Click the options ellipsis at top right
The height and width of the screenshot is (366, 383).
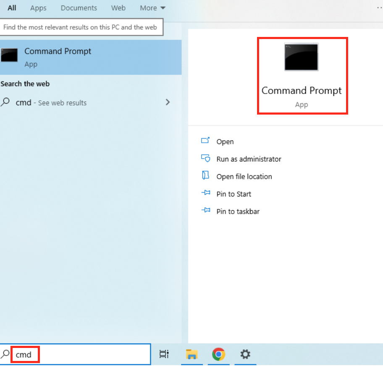379,8
